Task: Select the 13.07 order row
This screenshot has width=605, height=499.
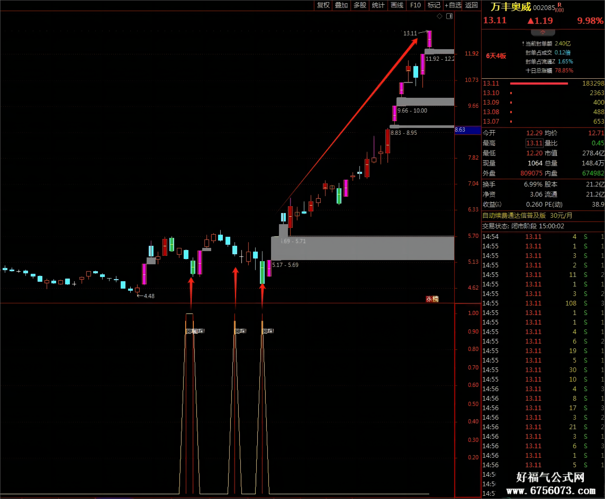Action: point(543,122)
